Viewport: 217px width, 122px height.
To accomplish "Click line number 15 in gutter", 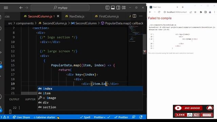I will (13, 65).
